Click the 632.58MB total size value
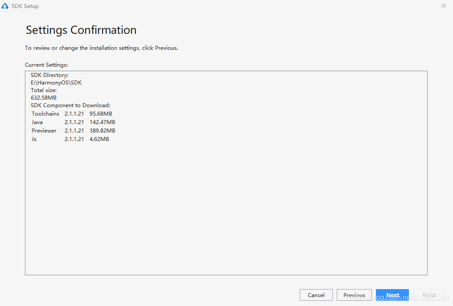 (44, 98)
